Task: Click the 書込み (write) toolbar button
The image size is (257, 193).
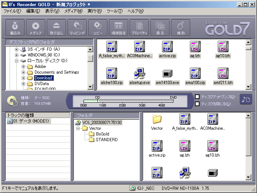Action: point(15,28)
